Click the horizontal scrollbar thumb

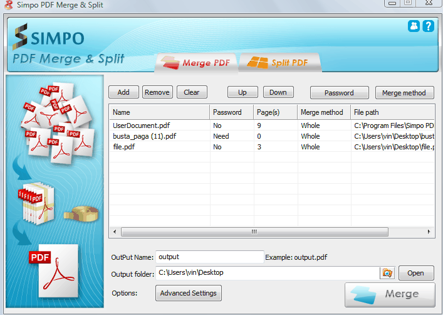pyautogui.click(x=254, y=232)
